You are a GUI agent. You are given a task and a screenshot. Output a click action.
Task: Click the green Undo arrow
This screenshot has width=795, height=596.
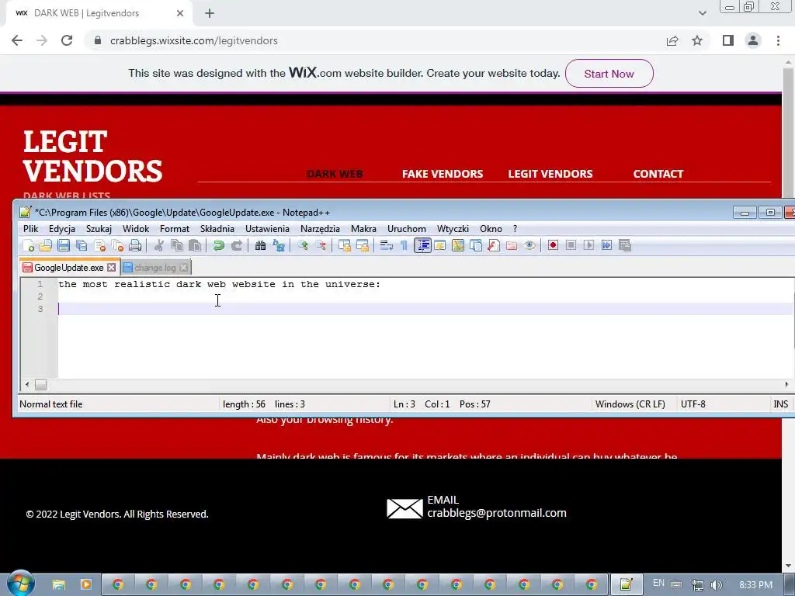(x=218, y=246)
